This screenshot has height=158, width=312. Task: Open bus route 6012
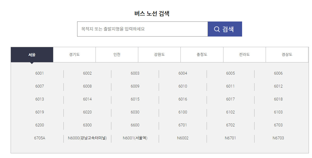pyautogui.click(x=278, y=86)
